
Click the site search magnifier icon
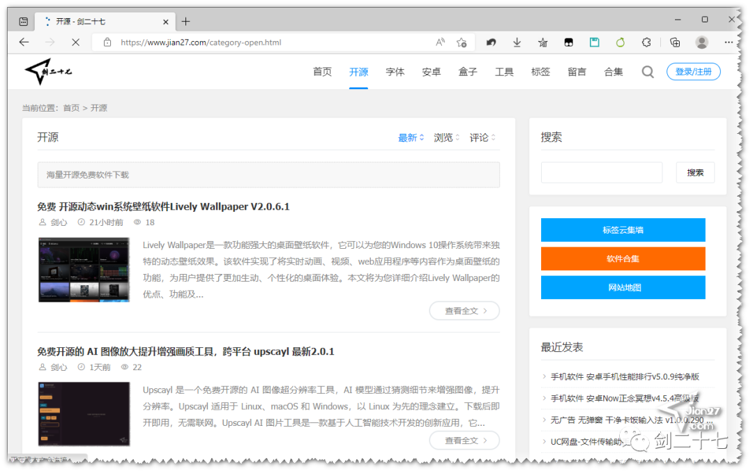coord(648,72)
